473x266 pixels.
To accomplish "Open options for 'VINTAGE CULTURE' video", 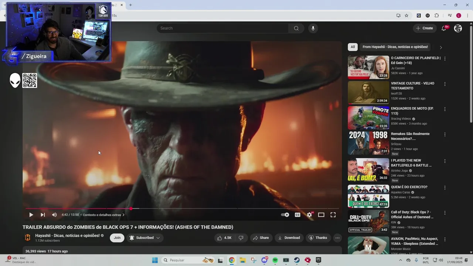I will [445, 84].
